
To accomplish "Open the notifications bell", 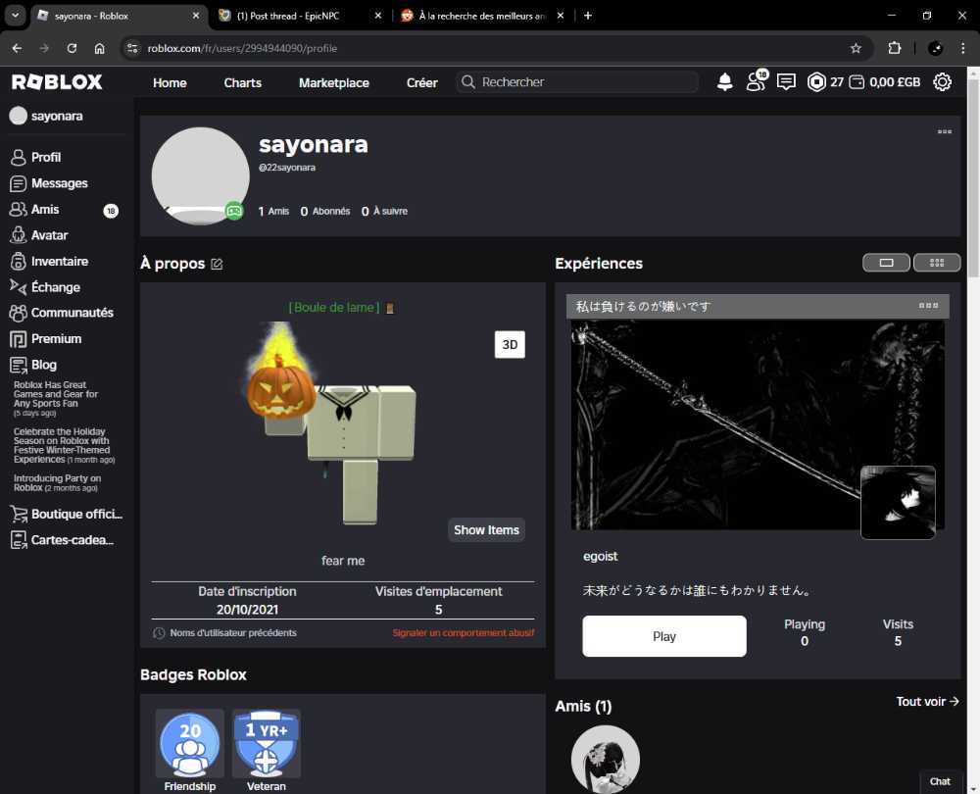I will (725, 82).
